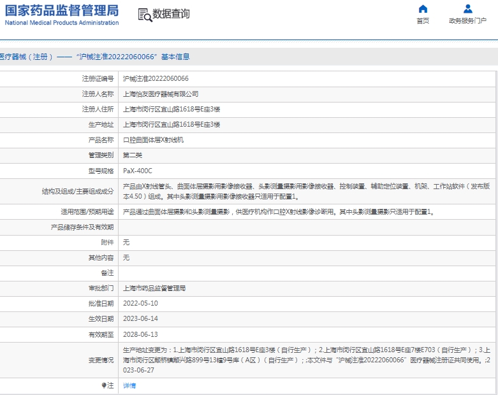The image size is (498, 398).
Task: Click the 型号规格 label
Action: coord(101,171)
